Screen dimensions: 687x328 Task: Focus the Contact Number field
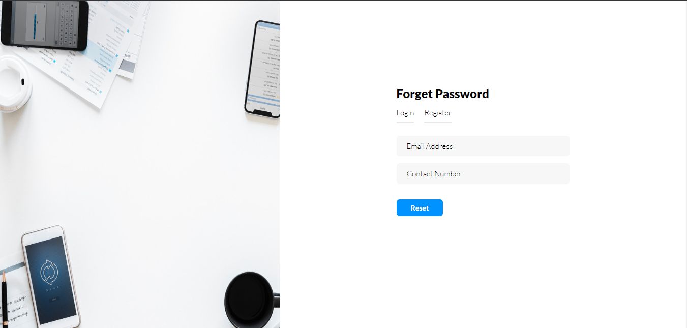[x=483, y=173]
